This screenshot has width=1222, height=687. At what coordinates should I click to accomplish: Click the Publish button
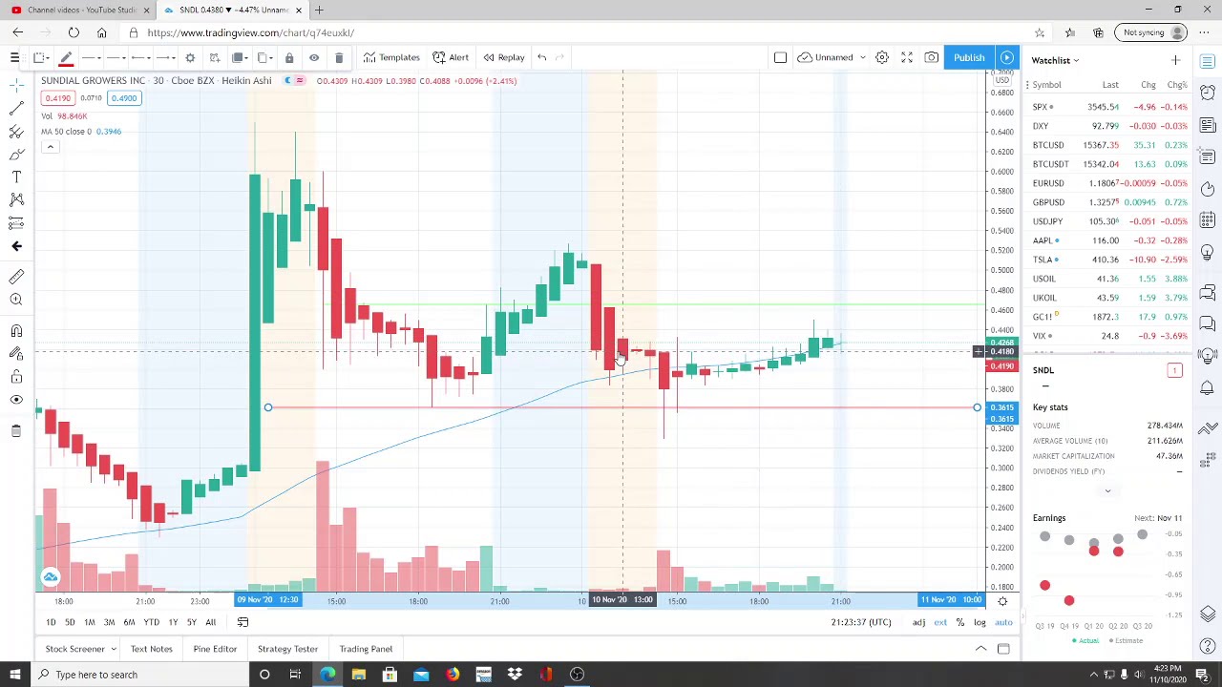point(969,57)
